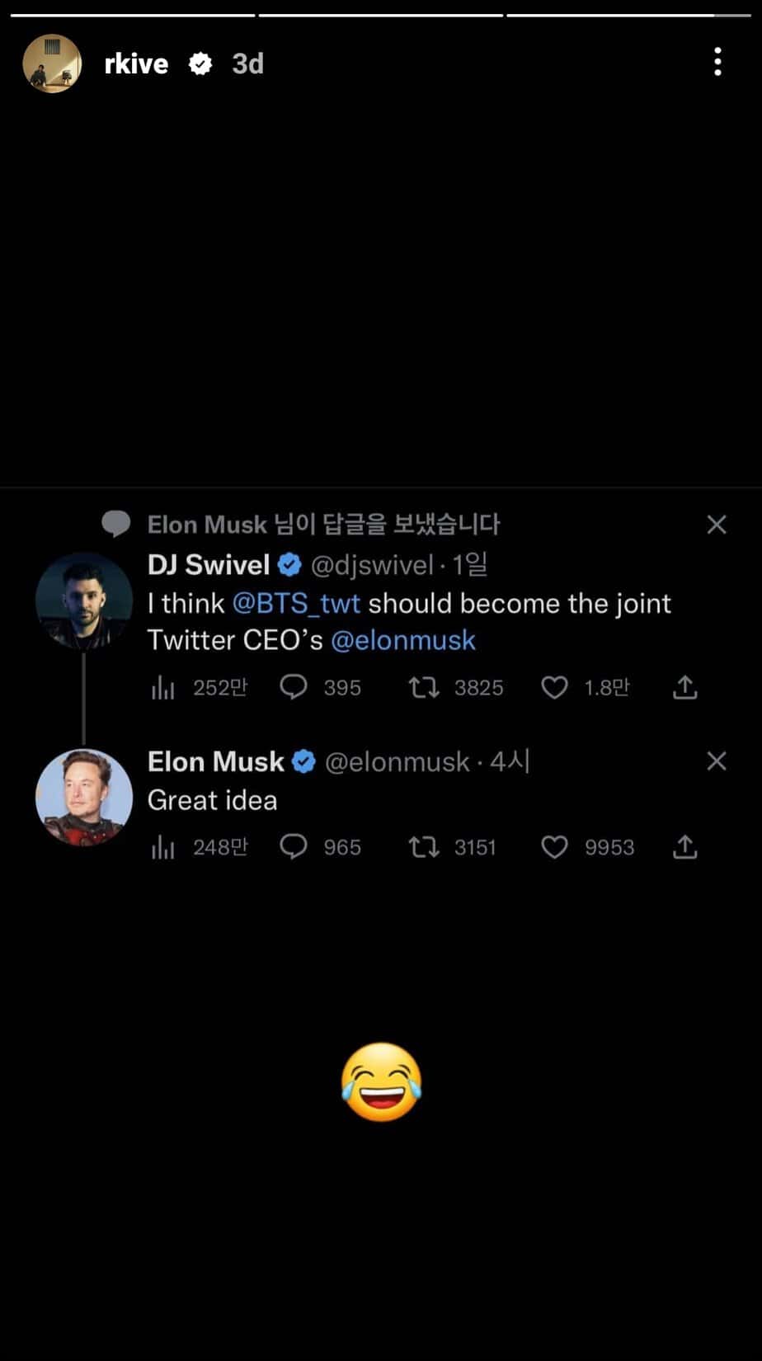762x1361 pixels.
Task: Dismiss the Elon Musk reply notification header
Action: tap(717, 525)
